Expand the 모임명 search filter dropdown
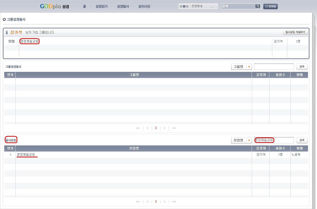The image size is (317, 209). coord(249,140)
